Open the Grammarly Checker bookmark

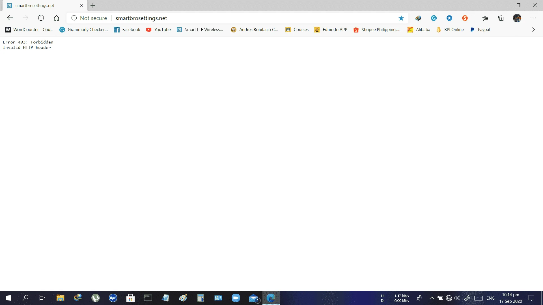(84, 30)
